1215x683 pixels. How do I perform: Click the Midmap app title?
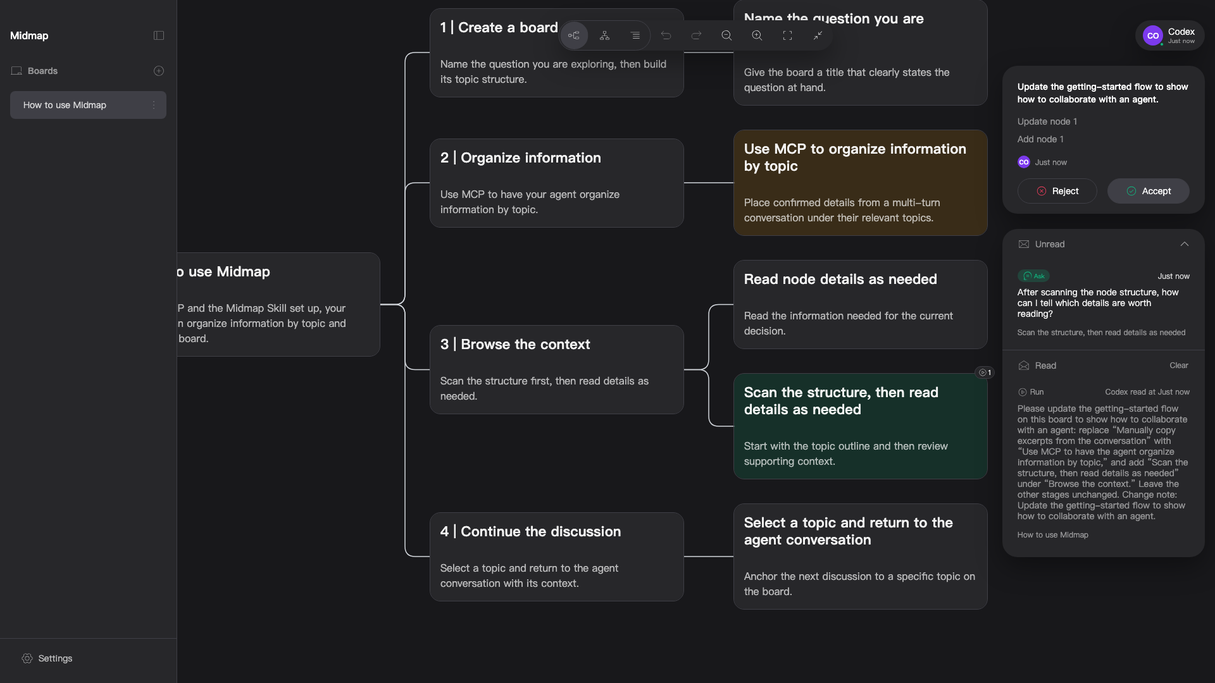(x=29, y=35)
